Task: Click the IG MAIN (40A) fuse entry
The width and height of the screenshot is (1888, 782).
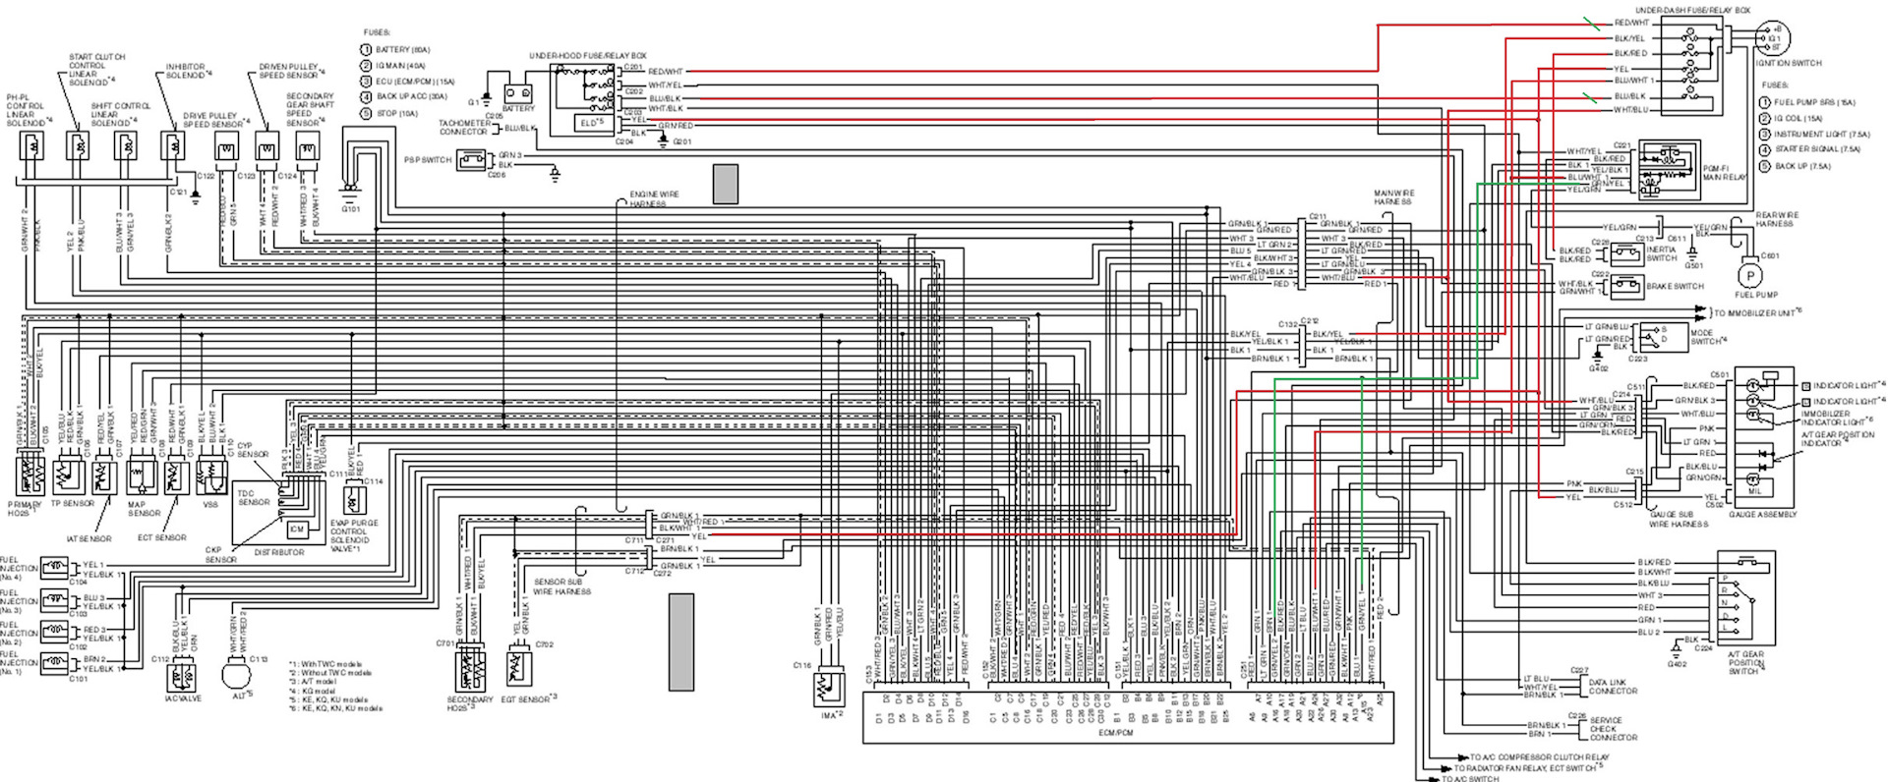Action: click(393, 65)
